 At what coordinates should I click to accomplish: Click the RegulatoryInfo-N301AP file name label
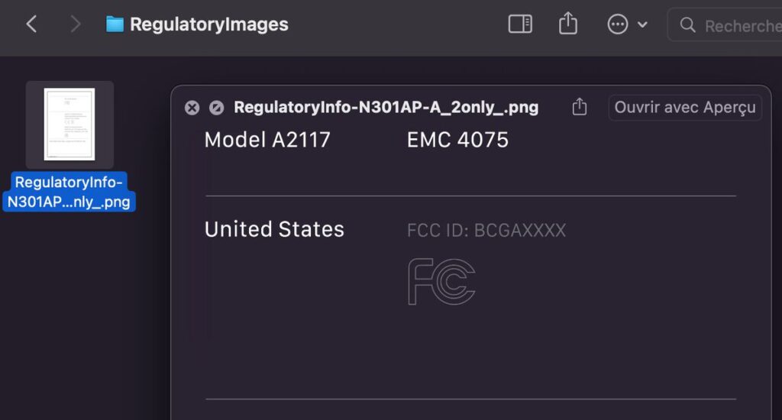69,192
